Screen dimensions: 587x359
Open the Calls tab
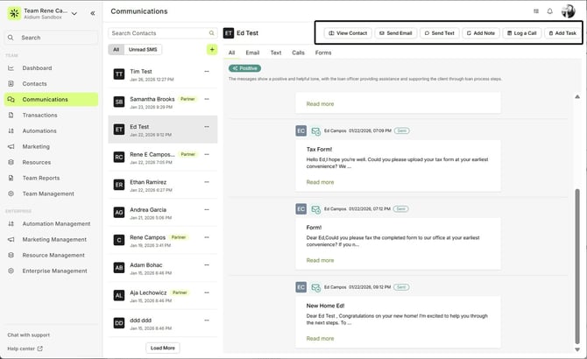click(x=299, y=53)
